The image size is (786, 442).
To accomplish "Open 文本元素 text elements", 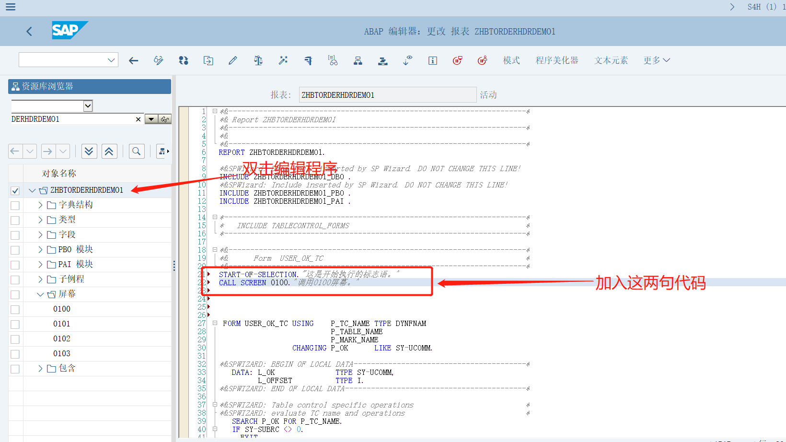I will [611, 60].
